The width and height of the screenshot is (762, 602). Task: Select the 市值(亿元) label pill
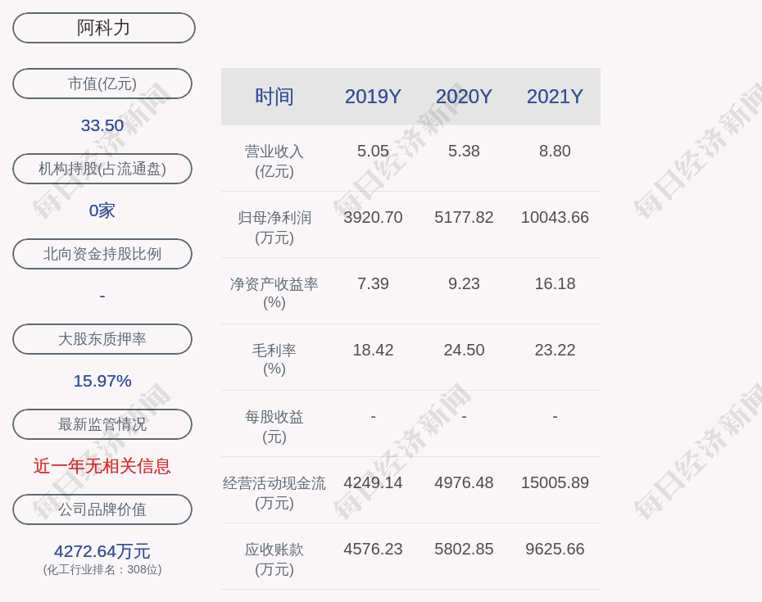102,84
